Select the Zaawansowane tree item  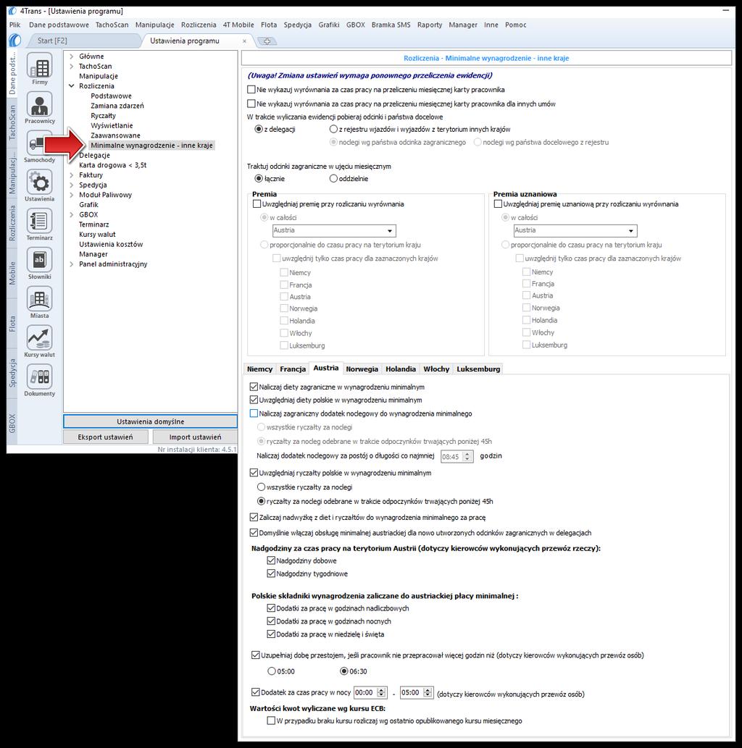pos(115,135)
